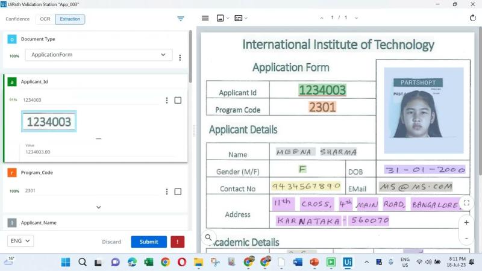Click the Document Type field badge
This screenshot has height=271, width=482.
pos(12,39)
